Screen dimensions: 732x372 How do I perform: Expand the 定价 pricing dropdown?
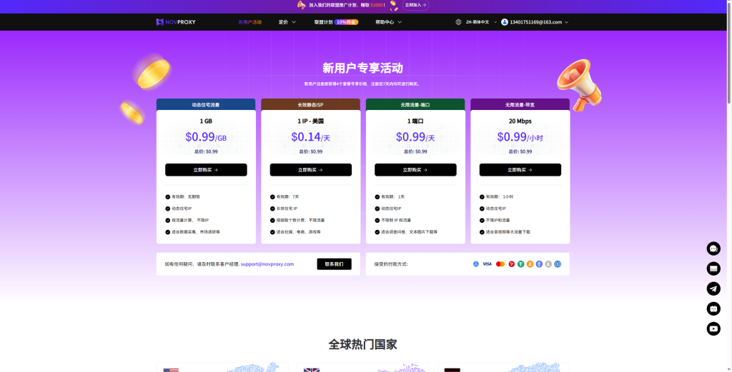point(287,22)
